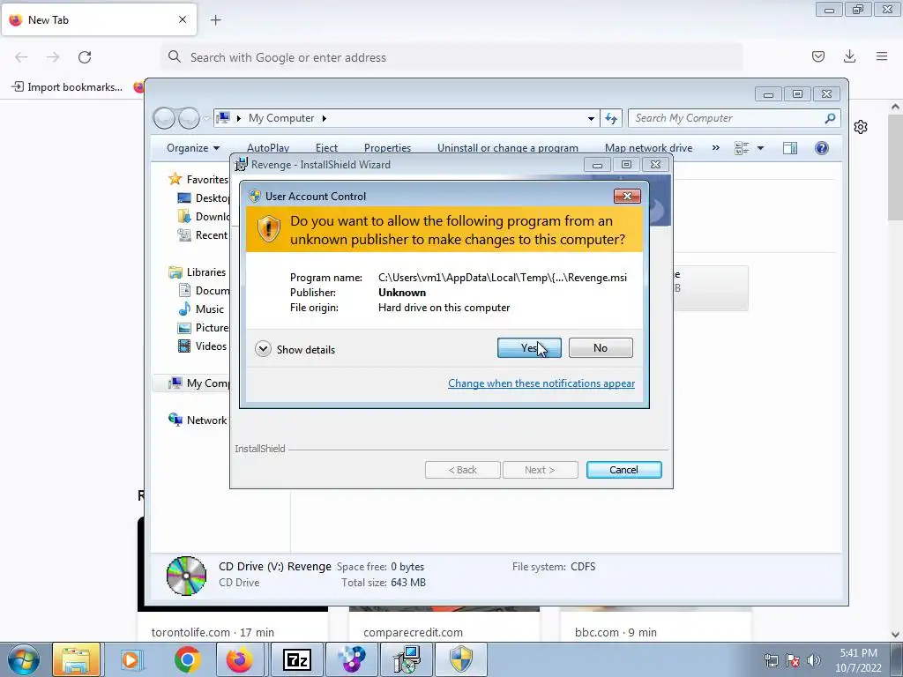Show more toolbar commands chevron
The image size is (903, 677).
(715, 148)
